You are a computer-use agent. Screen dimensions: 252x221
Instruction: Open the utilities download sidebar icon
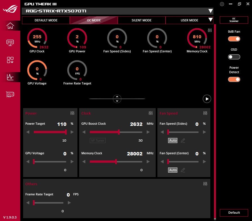pyautogui.click(x=10, y=60)
